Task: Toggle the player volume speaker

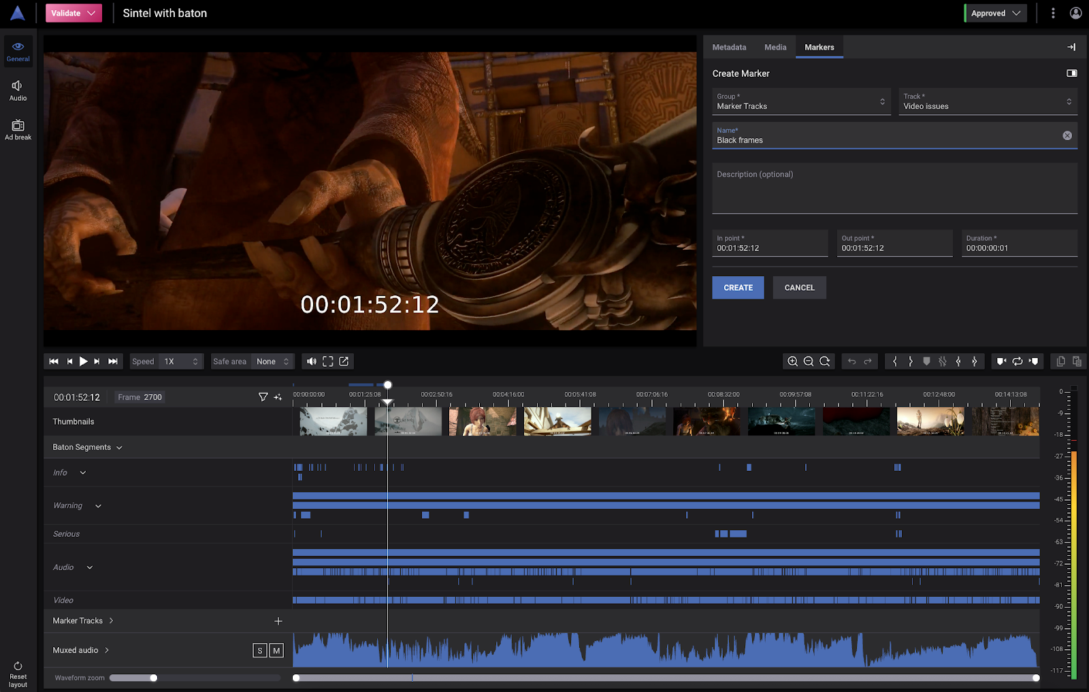Action: pos(312,361)
